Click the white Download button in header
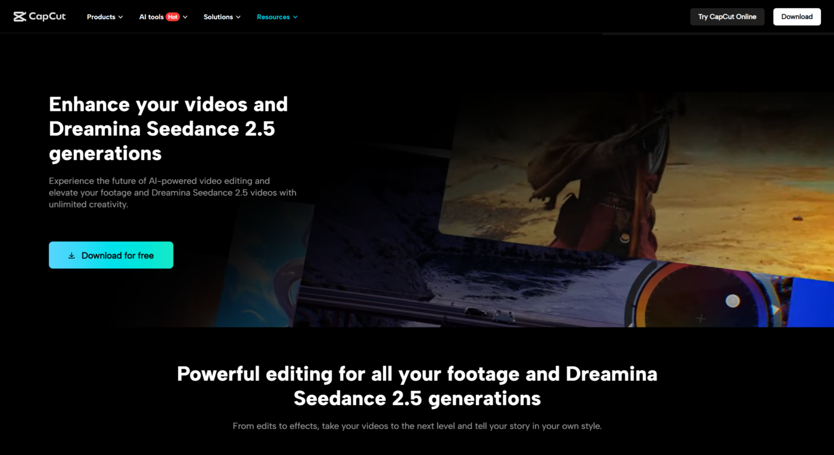This screenshot has width=834, height=455. click(797, 17)
